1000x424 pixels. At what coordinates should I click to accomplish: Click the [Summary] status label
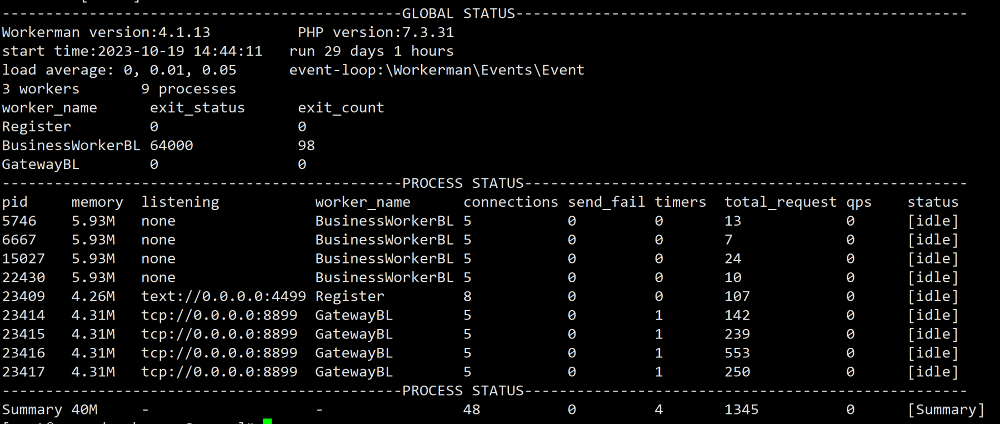(x=946, y=410)
